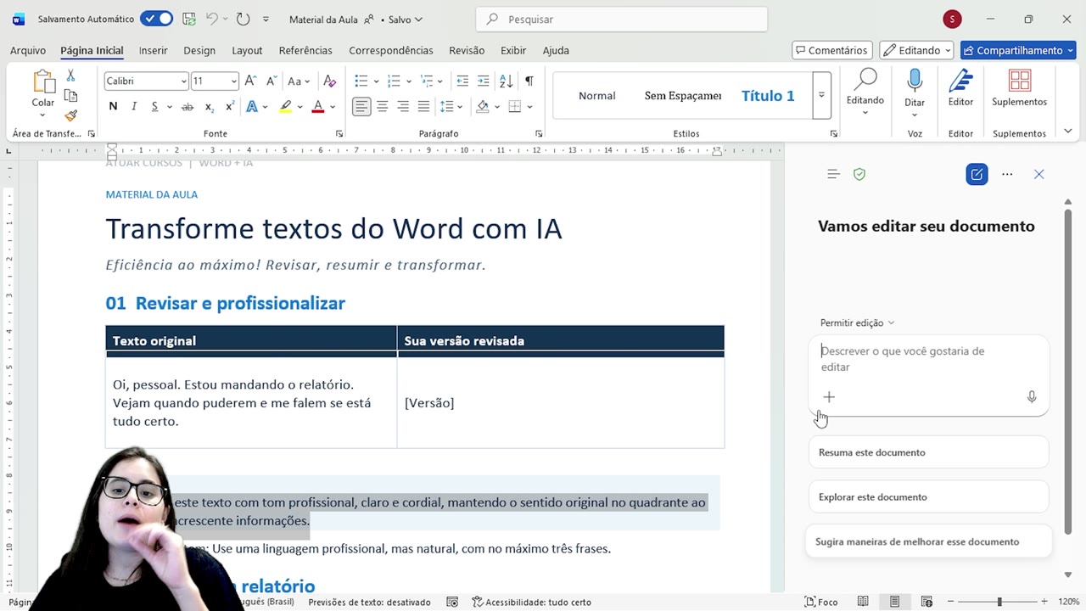Open the Exibir tab
Viewport: 1086px width, 611px height.
coord(513,50)
